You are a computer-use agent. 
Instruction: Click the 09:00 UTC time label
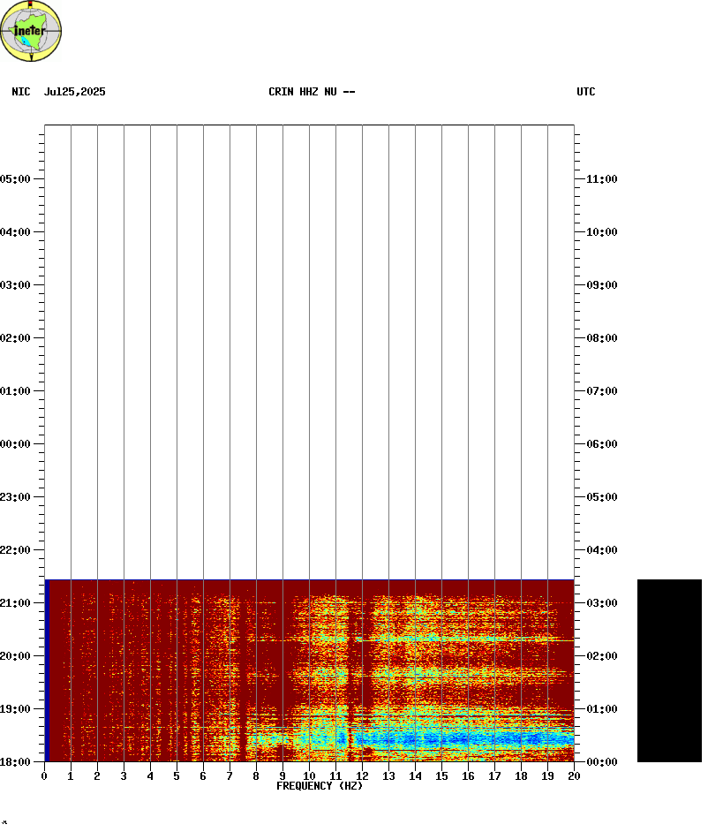click(602, 285)
